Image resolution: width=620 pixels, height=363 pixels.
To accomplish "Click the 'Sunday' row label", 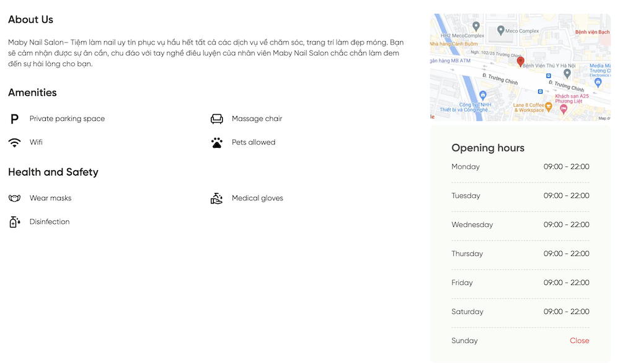I will click(x=464, y=341).
